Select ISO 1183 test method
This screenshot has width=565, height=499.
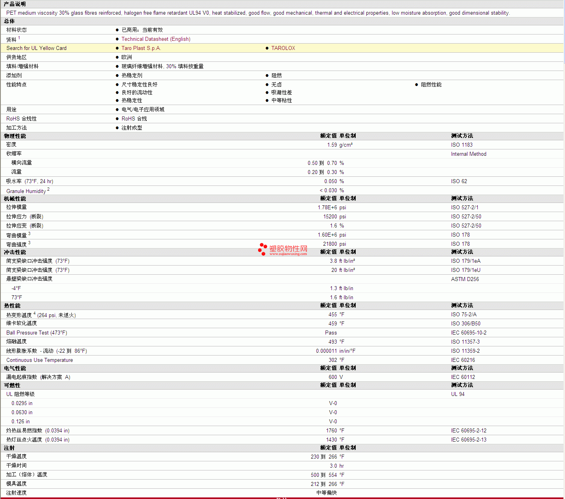coord(462,145)
